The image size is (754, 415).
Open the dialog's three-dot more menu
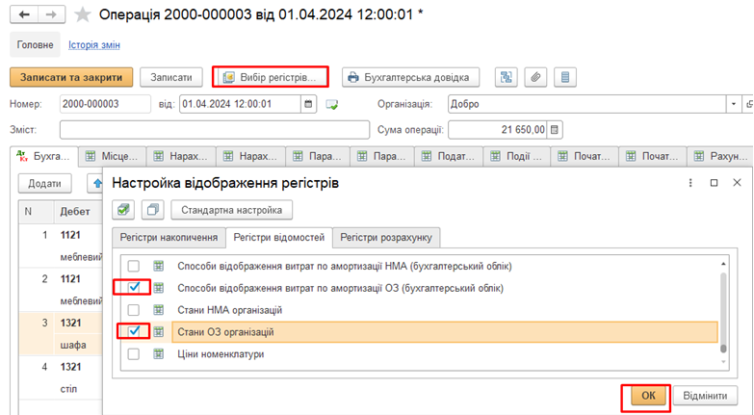689,182
